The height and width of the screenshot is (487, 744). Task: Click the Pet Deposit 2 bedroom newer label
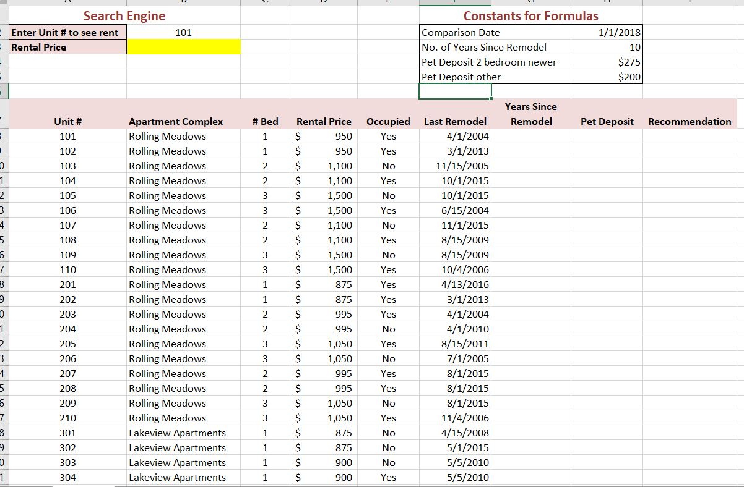coord(488,62)
